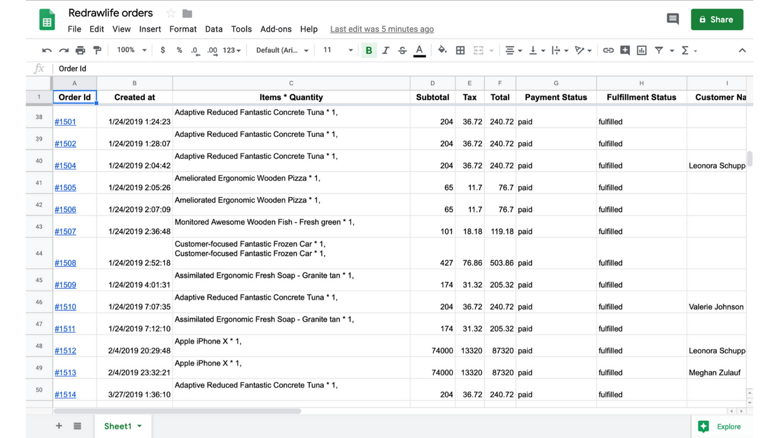
Task: Open the Data menu
Action: [214, 29]
